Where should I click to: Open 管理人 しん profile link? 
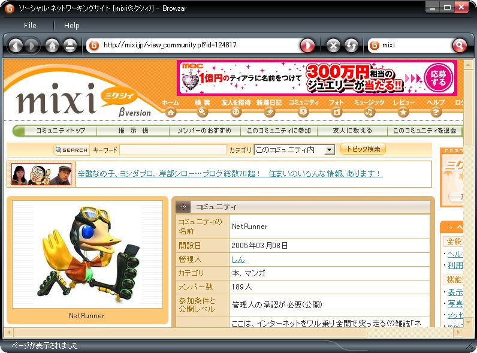(x=238, y=260)
